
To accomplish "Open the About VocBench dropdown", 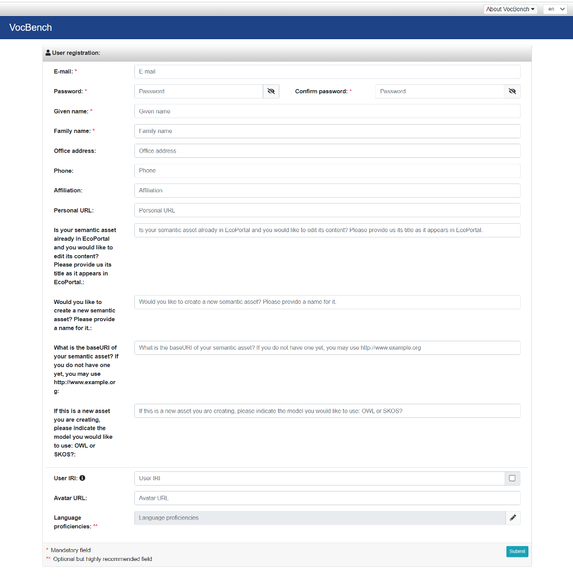I will [x=510, y=9].
